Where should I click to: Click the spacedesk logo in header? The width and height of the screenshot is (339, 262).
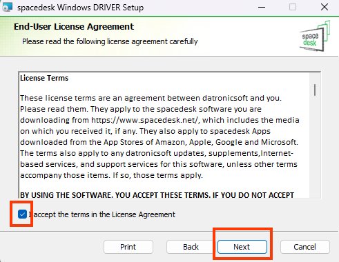coord(315,37)
